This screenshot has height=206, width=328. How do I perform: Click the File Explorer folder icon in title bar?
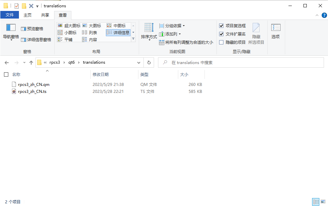[x=6, y=6]
